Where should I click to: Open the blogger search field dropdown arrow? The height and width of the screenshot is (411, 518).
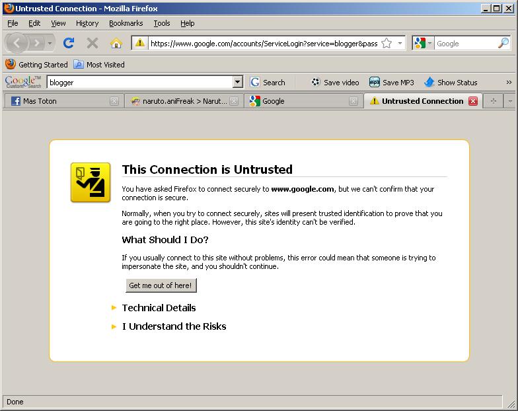tap(238, 82)
